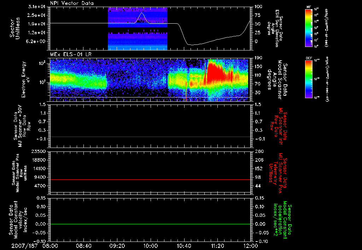Click the red line in MU Scanner +30V panel
This screenshot has width=362, height=250.
[150, 137]
